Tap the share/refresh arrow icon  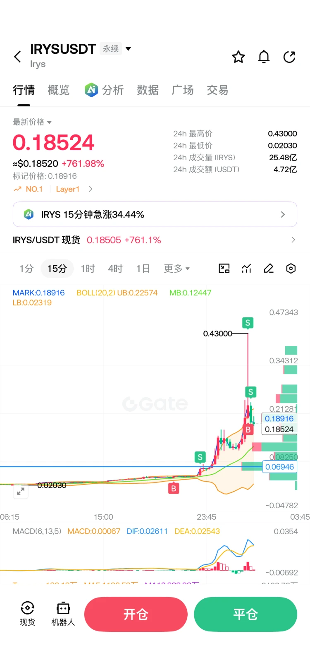[x=289, y=57]
